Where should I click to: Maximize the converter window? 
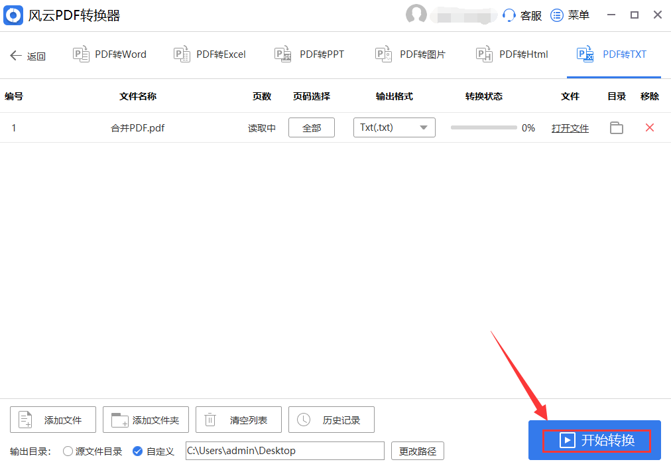[x=635, y=15]
